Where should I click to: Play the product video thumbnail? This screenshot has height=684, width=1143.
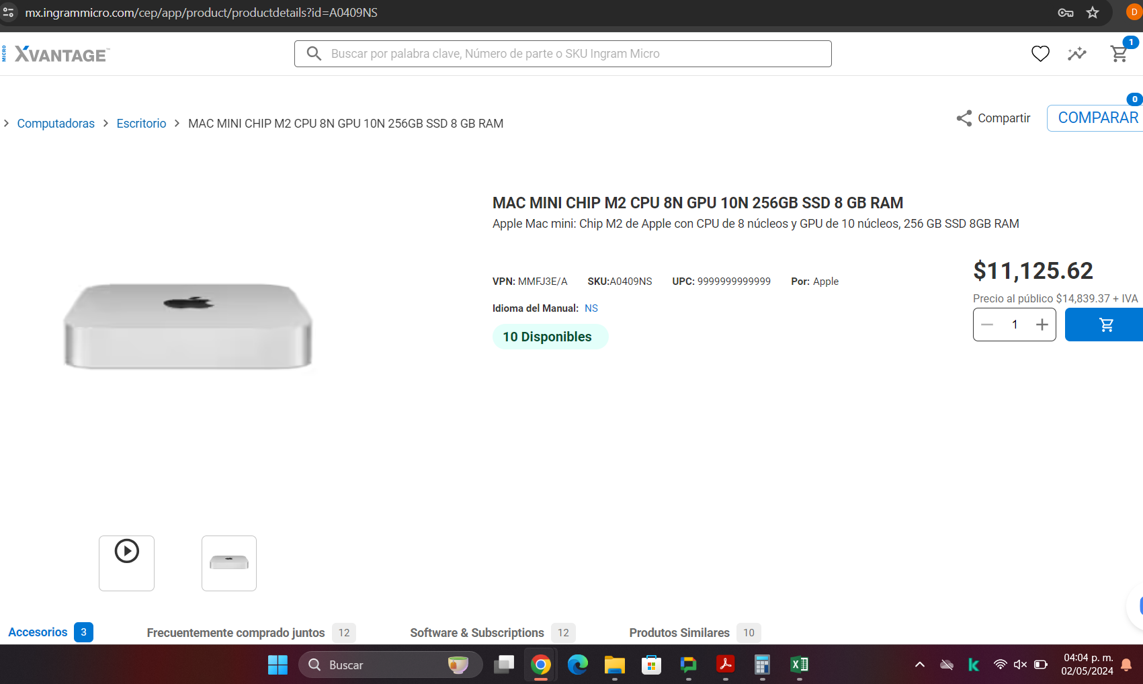(126, 563)
